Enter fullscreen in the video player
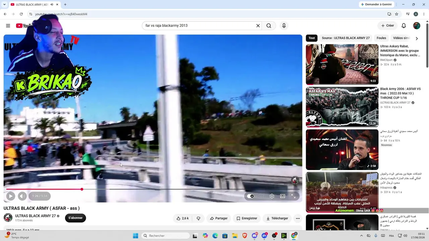This screenshot has width=429, height=241. click(293, 196)
